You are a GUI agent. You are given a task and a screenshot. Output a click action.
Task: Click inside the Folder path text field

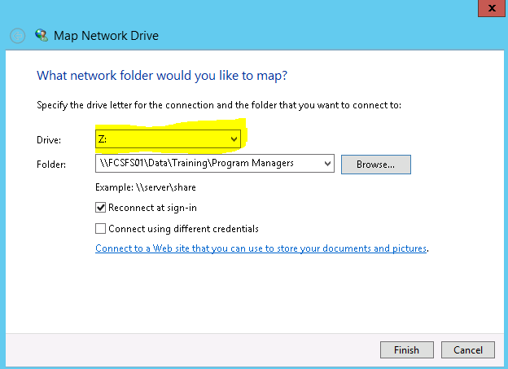(208, 164)
